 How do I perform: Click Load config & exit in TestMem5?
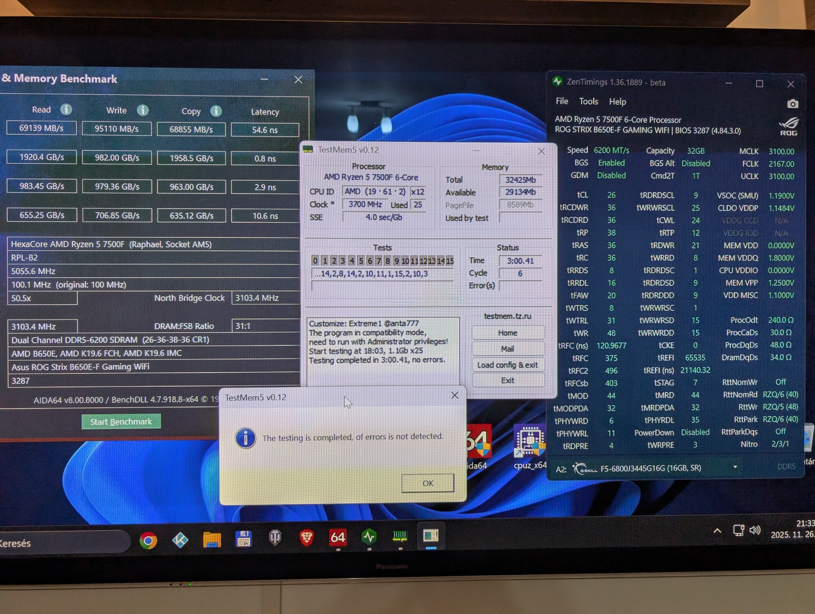(508, 365)
